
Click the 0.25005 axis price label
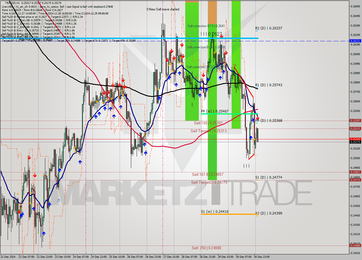[355, 158]
